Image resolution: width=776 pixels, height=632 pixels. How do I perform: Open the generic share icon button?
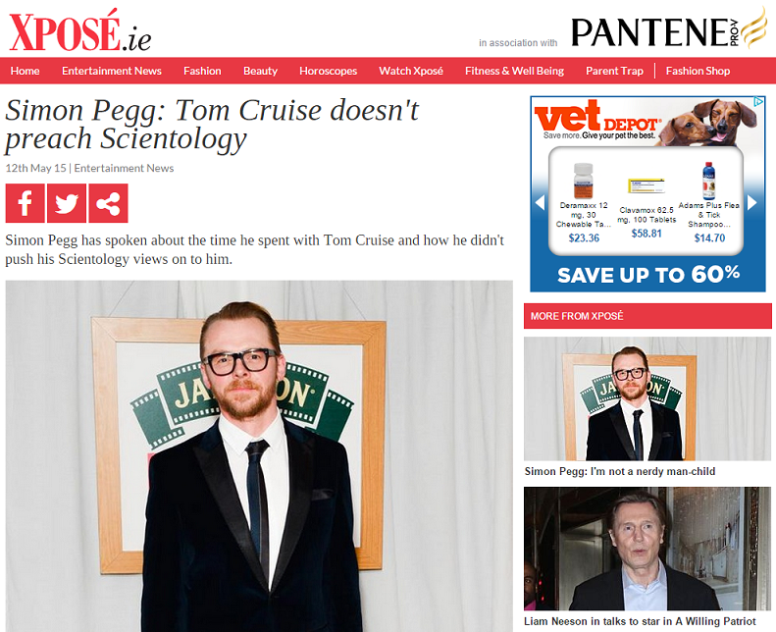[x=108, y=203]
